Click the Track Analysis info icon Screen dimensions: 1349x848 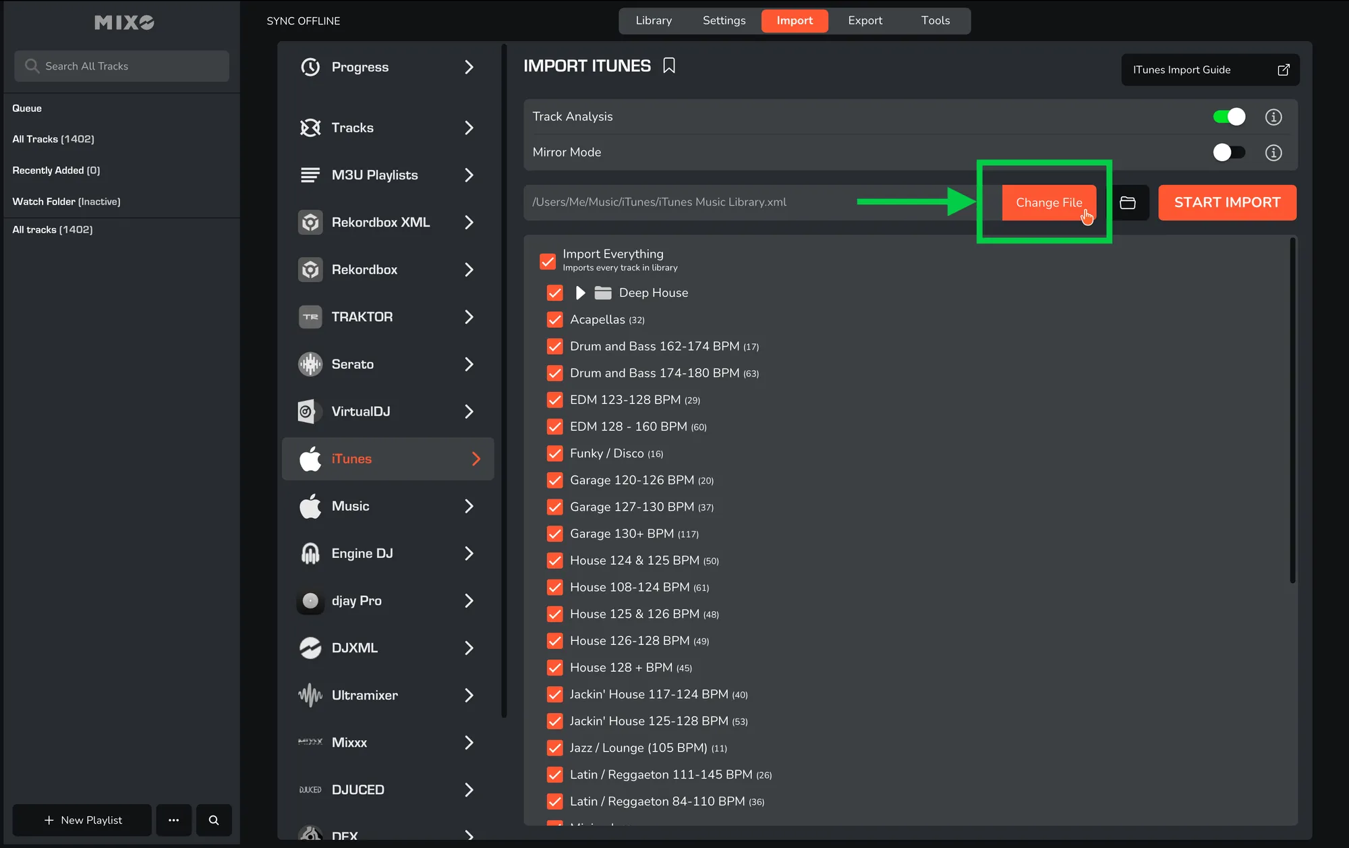(x=1273, y=117)
